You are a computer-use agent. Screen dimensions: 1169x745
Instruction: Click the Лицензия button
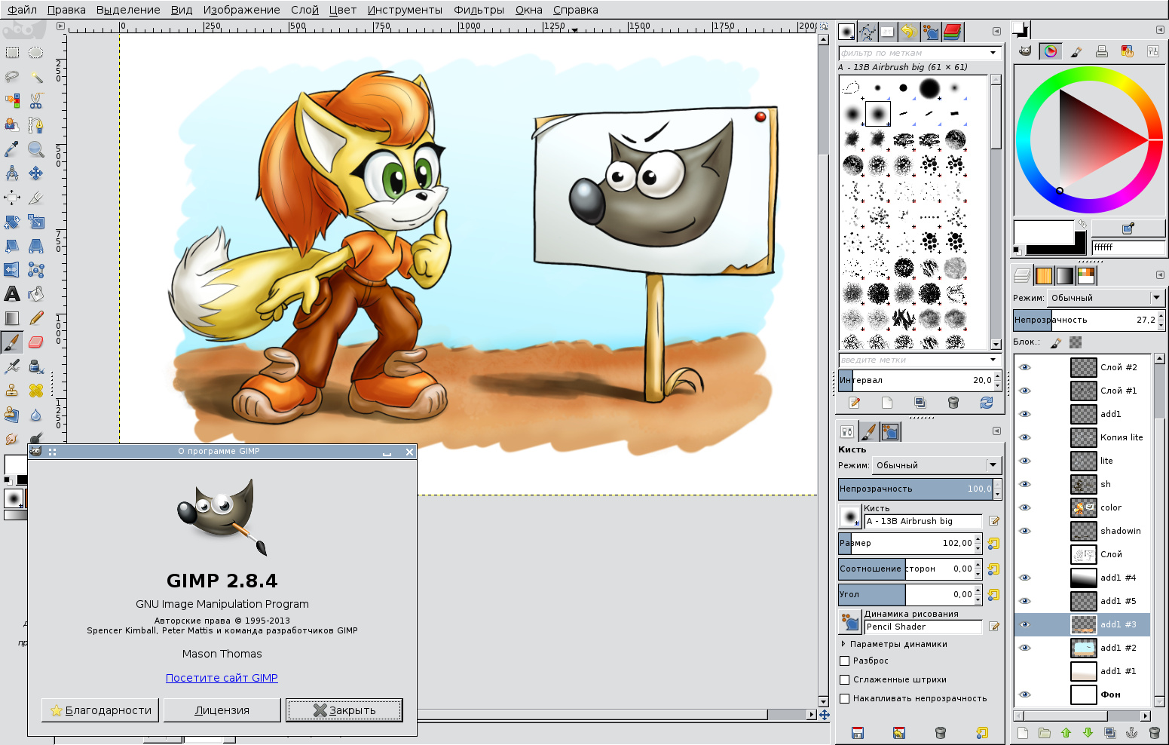tap(222, 710)
